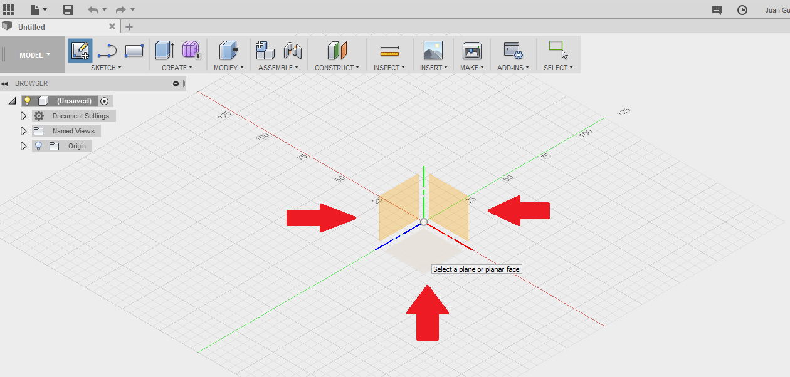
Task: Expand the Document Settings node
Action: pos(23,116)
